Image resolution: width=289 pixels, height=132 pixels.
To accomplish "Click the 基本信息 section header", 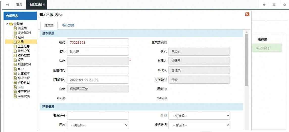I will (141, 33).
